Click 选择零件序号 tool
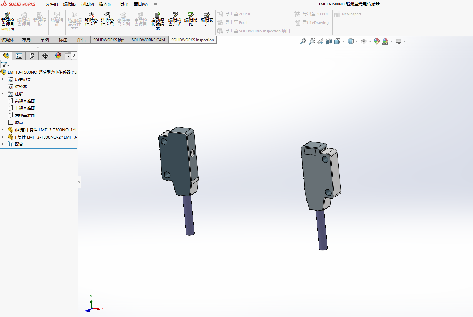The image size is (473, 317). coord(107,19)
